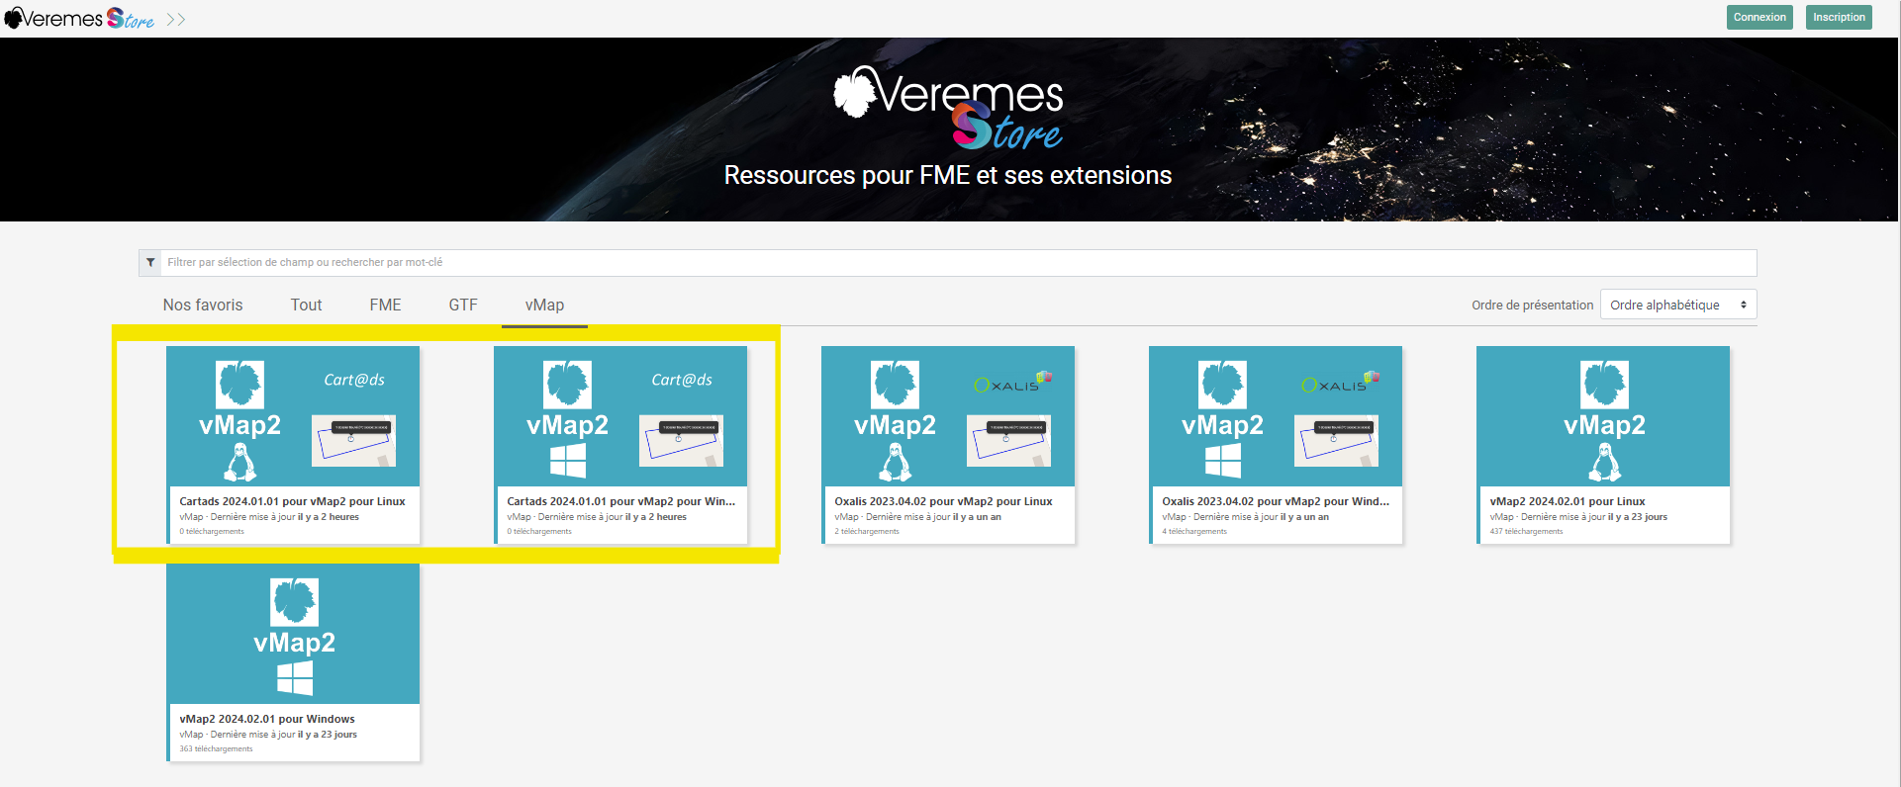Click the Linux penguin icon on the Oxalis Linux card
Viewport: 1901px width, 787px height.
pos(896,462)
